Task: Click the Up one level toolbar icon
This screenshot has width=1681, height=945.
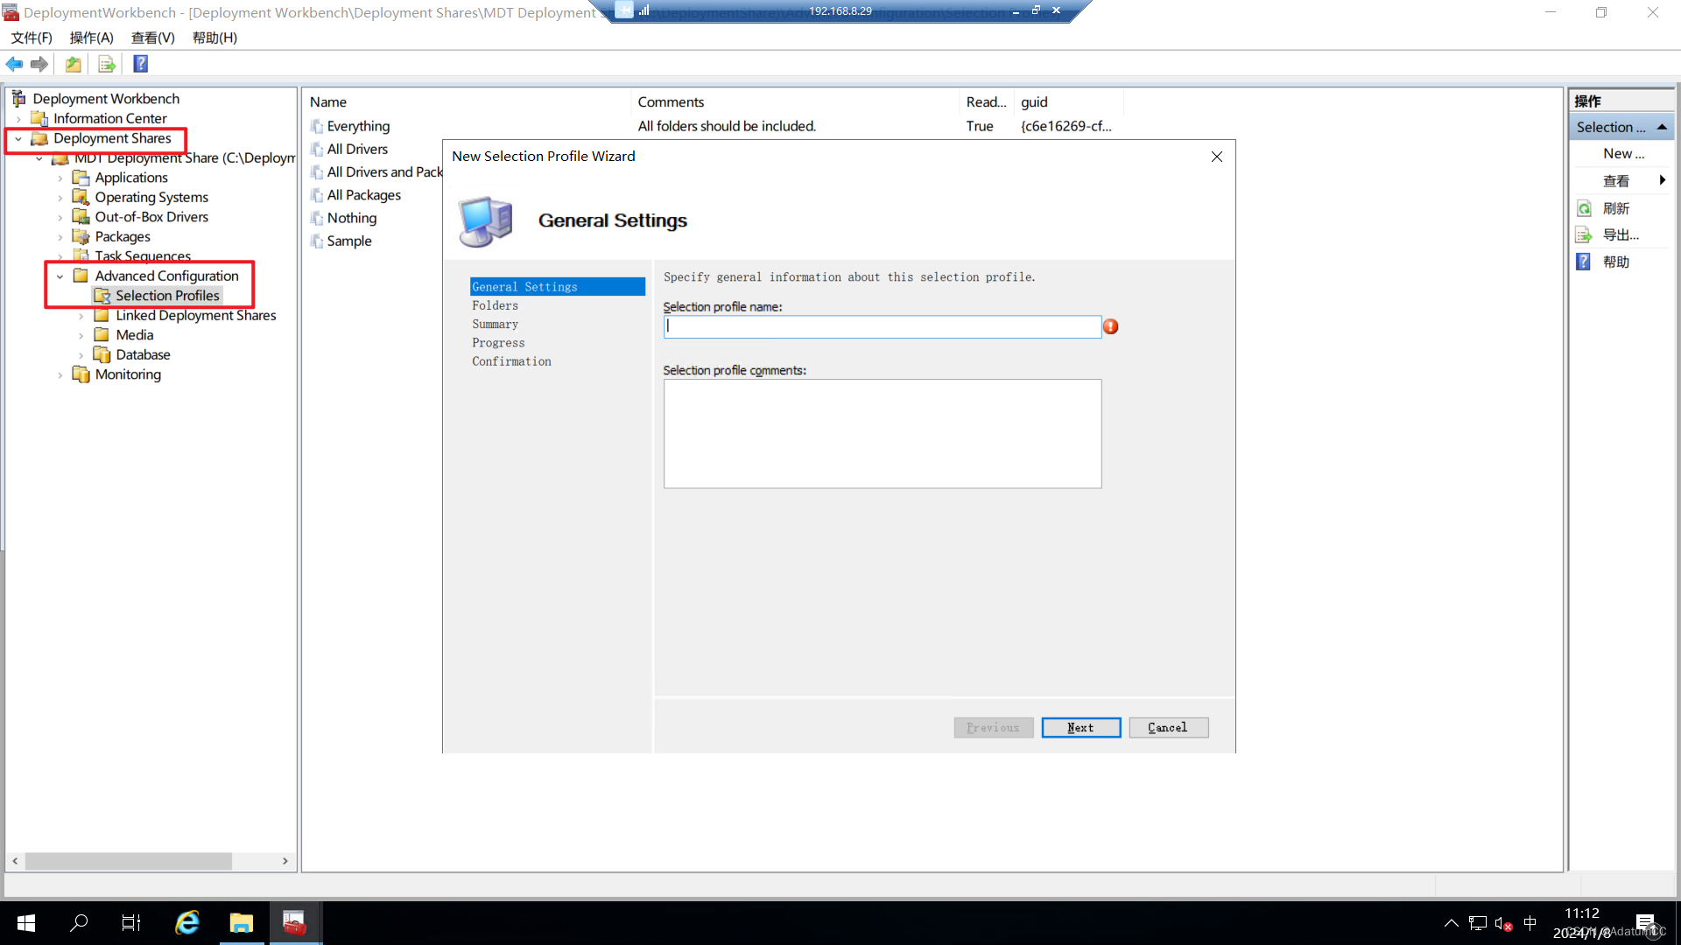Action: [74, 64]
